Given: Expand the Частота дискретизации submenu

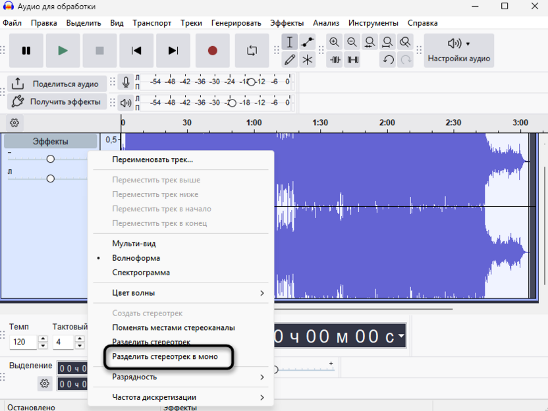Looking at the screenshot, I should (x=180, y=397).
